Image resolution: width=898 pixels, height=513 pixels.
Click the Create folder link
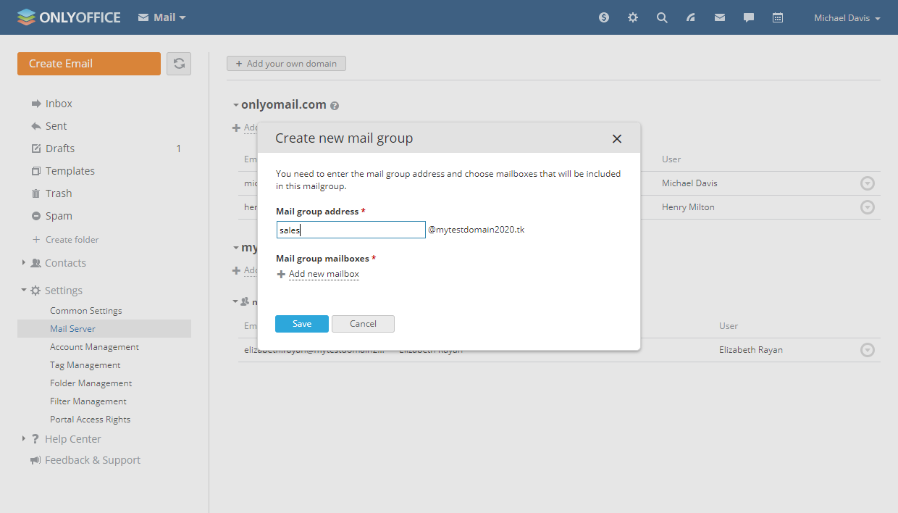click(72, 240)
